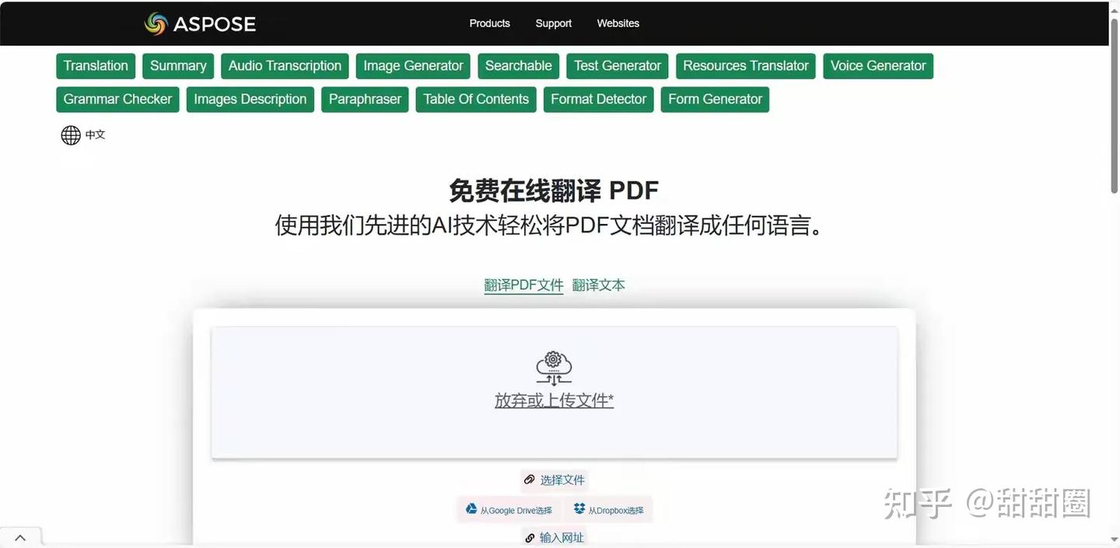Open the Products menu
Screen dimensions: 1120x548
[x=489, y=23]
